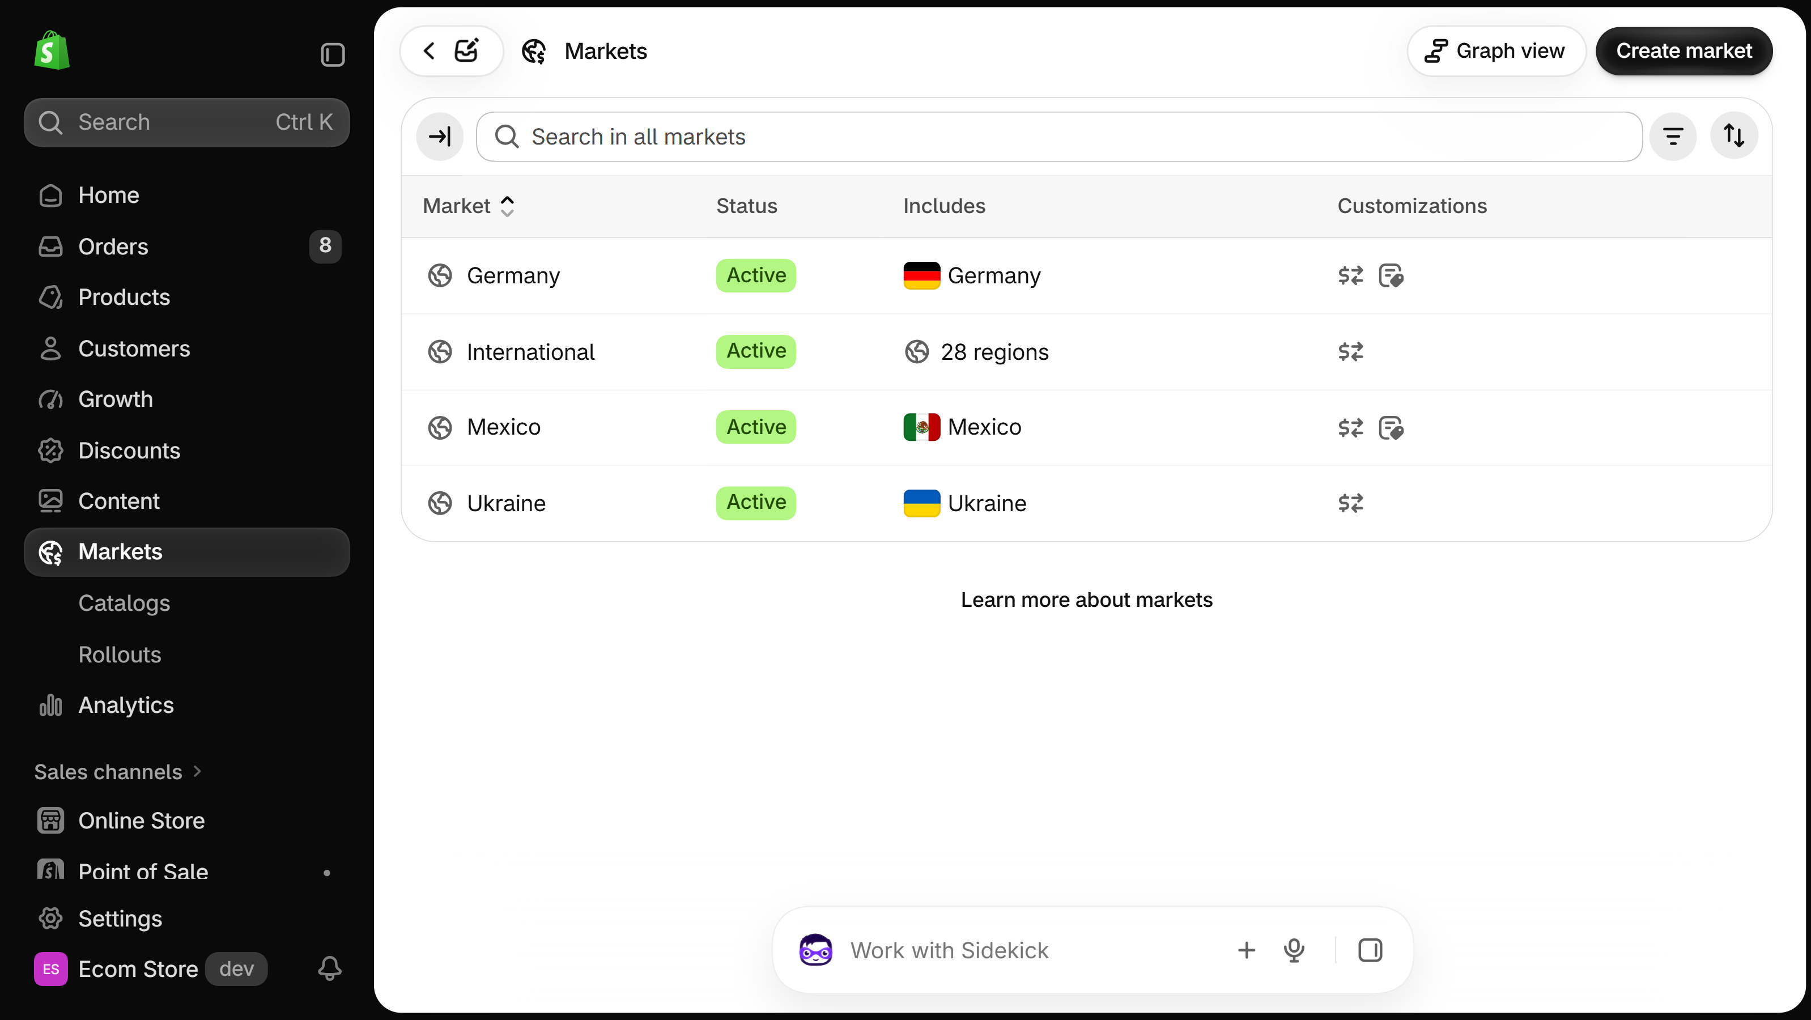Screen dimensions: 1811x1020
Task: Open Analytics page
Action: click(187, 704)
